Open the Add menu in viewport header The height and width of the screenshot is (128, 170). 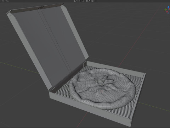pyautogui.click(x=3, y=1)
